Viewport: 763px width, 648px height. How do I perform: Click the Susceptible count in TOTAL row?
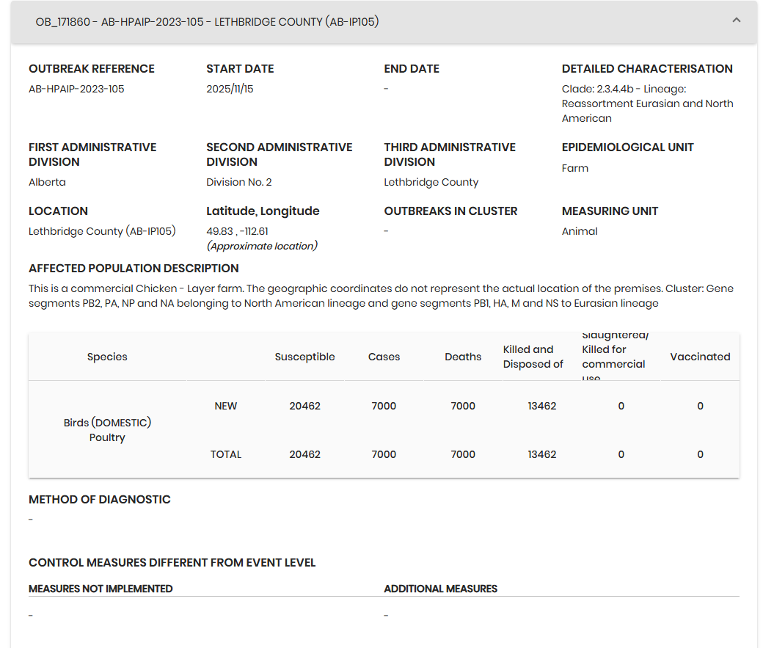pyautogui.click(x=304, y=454)
